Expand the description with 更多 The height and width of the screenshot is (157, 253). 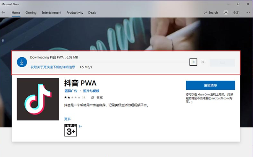point(68,119)
